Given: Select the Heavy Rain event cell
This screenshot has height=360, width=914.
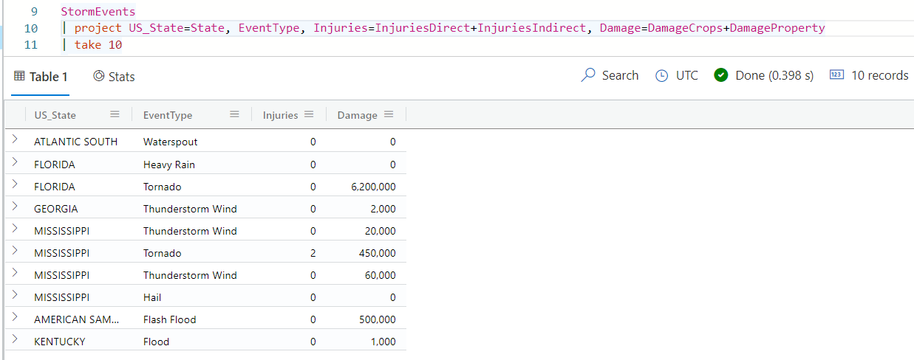Looking at the screenshot, I should point(169,165).
